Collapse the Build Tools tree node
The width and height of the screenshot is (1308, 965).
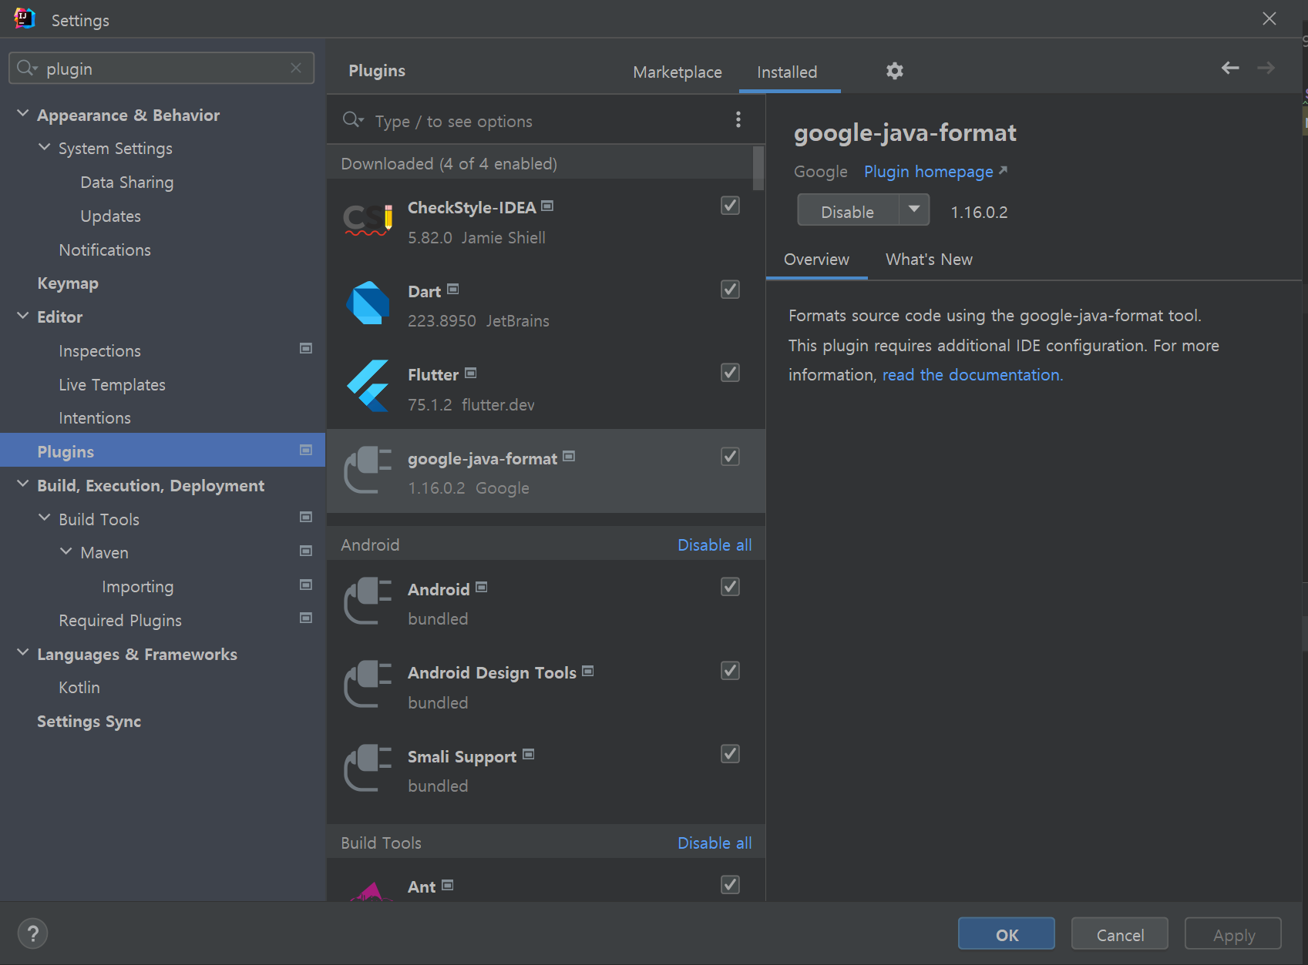pos(45,518)
